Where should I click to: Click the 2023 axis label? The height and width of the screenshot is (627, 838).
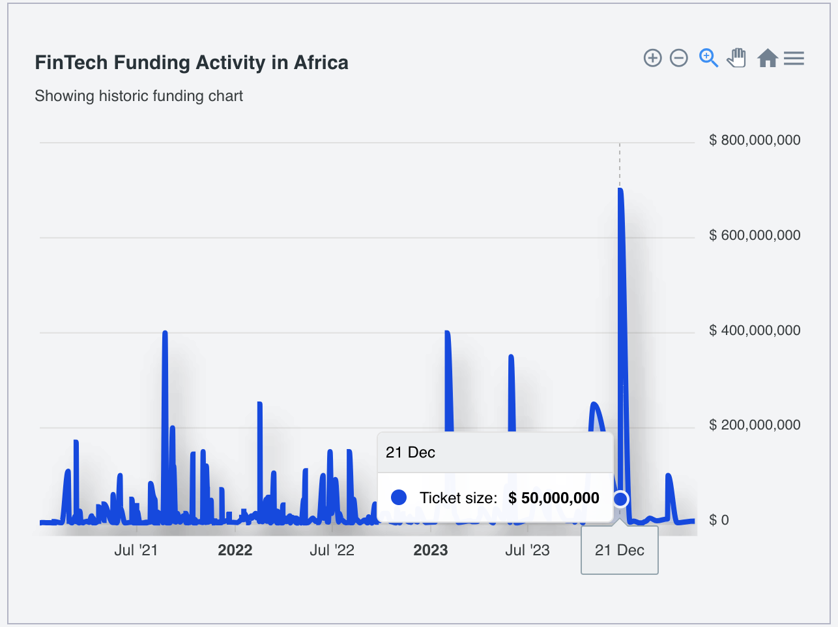coord(429,549)
